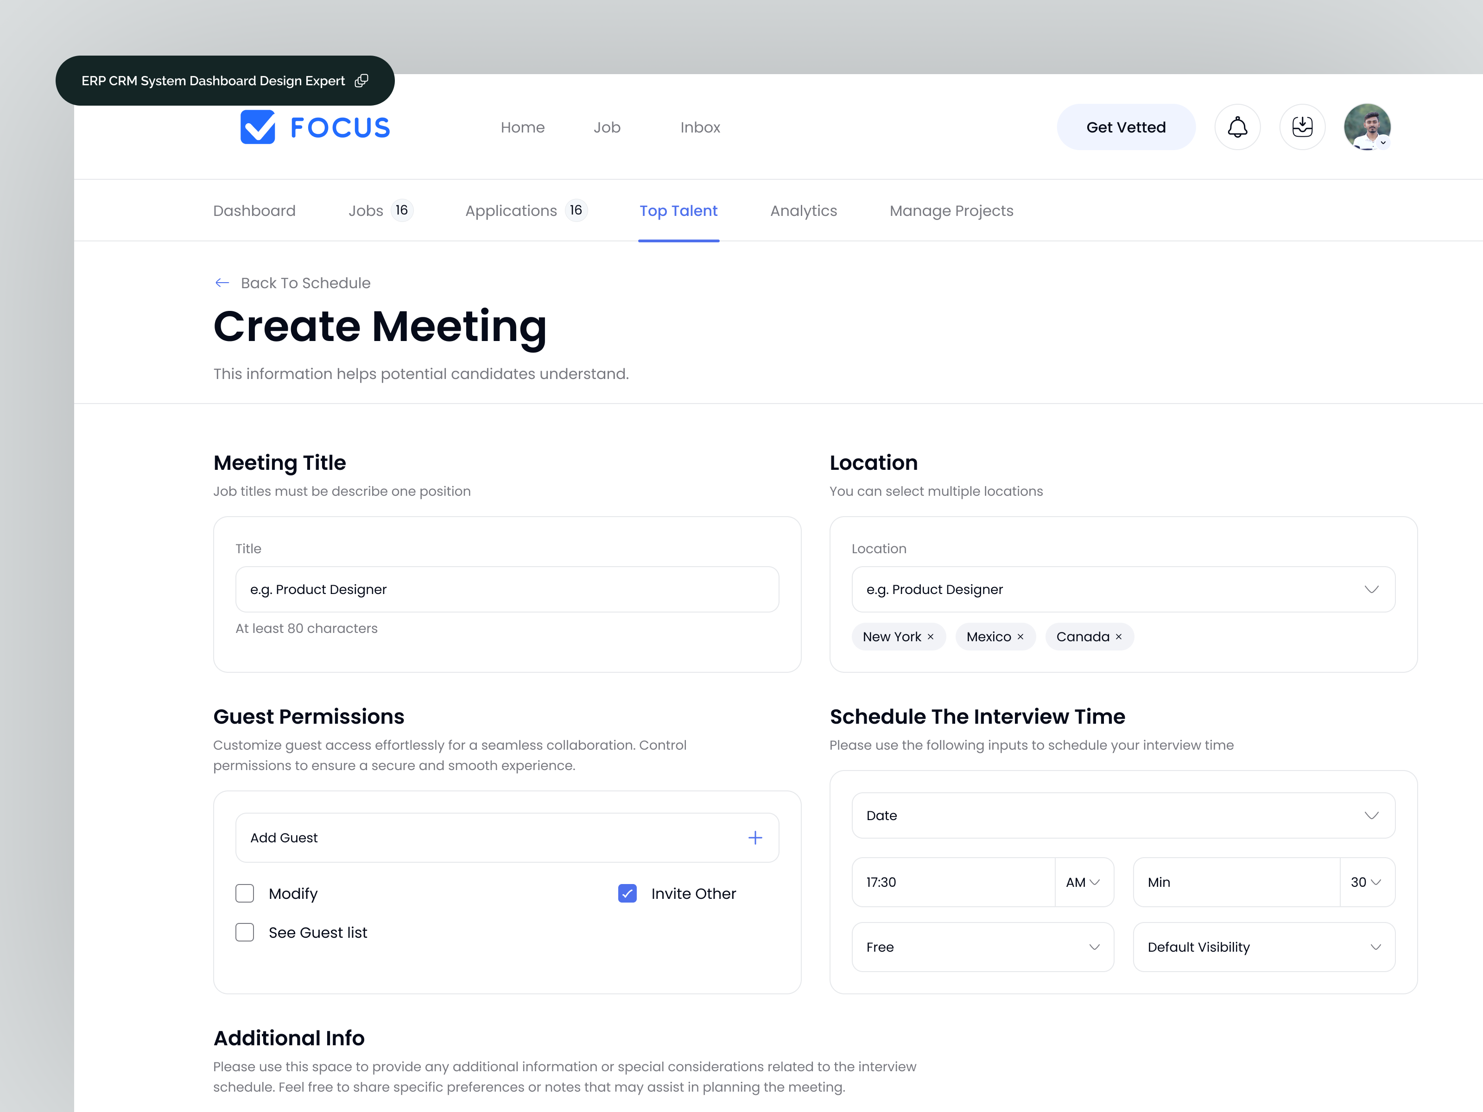Viewport: 1483px width, 1112px height.
Task: Click the Title input field
Action: click(x=507, y=589)
